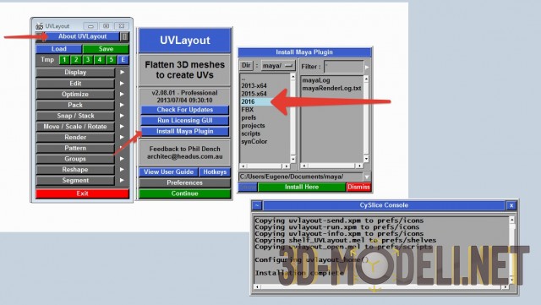Open the Segment panel

coord(75,181)
